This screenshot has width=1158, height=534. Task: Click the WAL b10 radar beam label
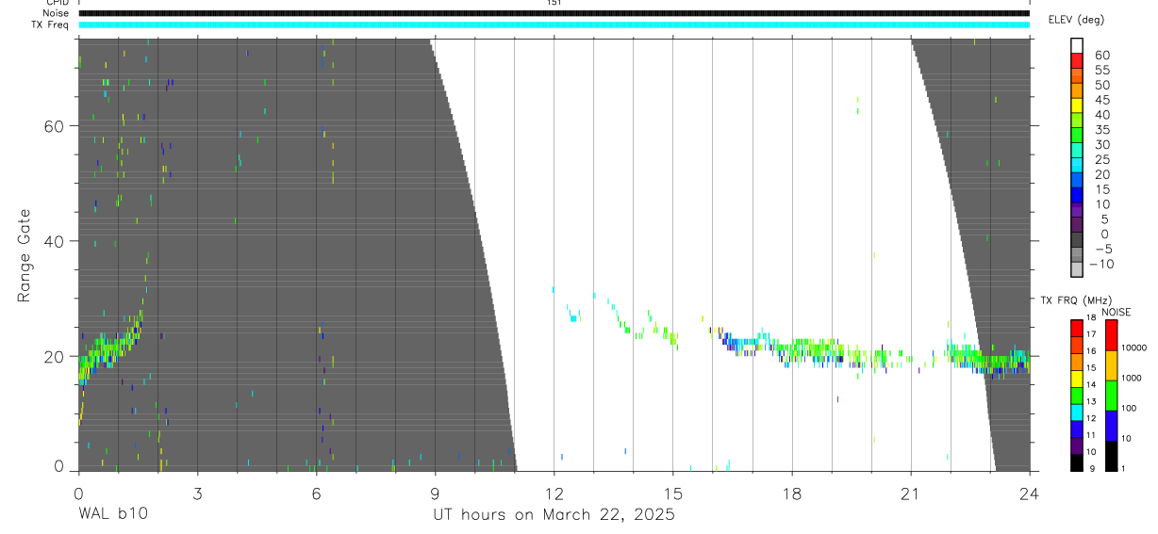(112, 514)
